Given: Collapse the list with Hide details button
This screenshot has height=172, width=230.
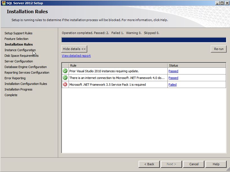Looking at the screenshot, I should (x=74, y=49).
